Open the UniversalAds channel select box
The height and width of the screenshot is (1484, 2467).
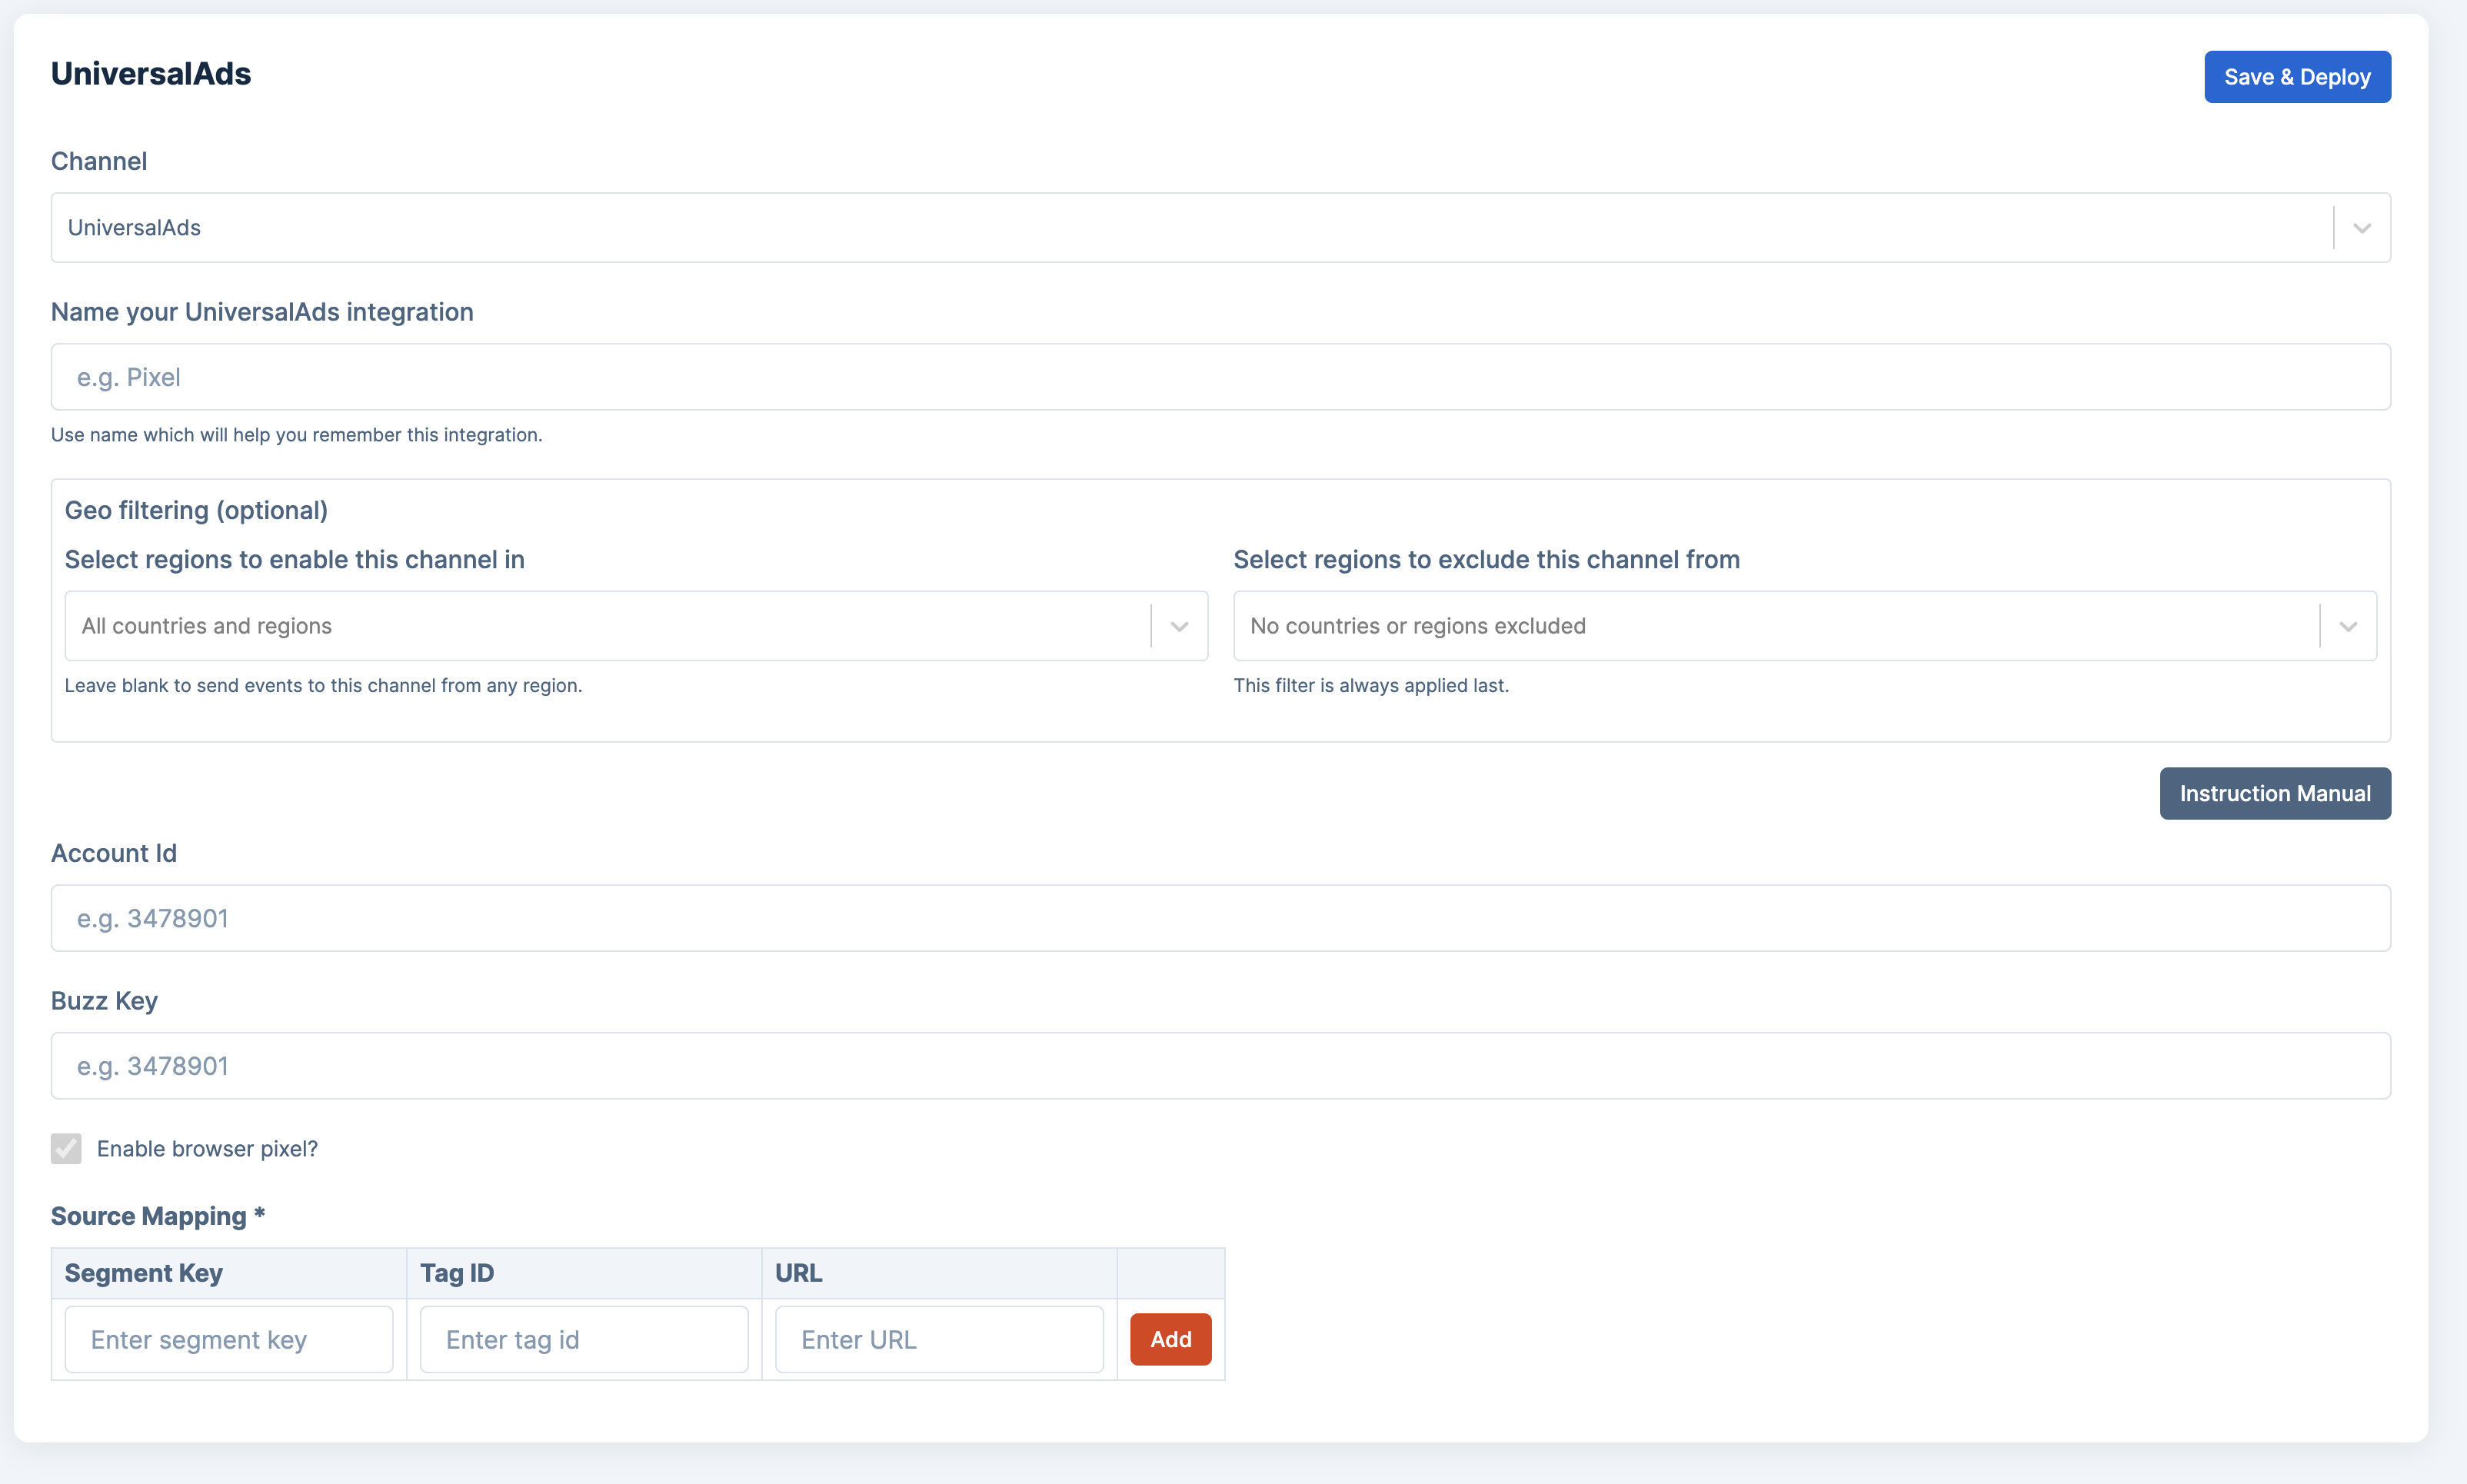(1190, 228)
